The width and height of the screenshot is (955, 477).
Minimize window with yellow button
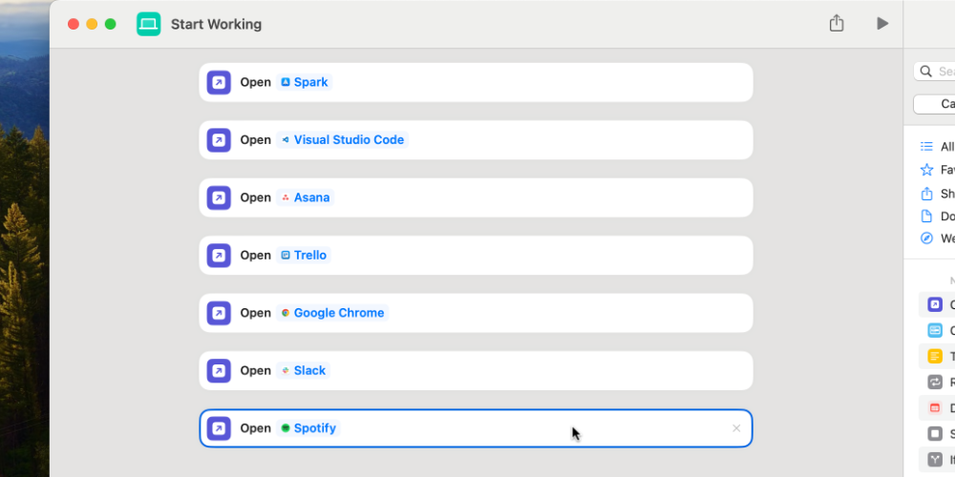pyautogui.click(x=92, y=24)
